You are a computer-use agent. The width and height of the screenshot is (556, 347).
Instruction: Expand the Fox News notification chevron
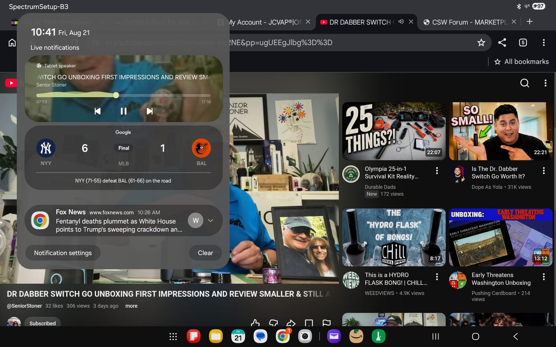point(210,221)
